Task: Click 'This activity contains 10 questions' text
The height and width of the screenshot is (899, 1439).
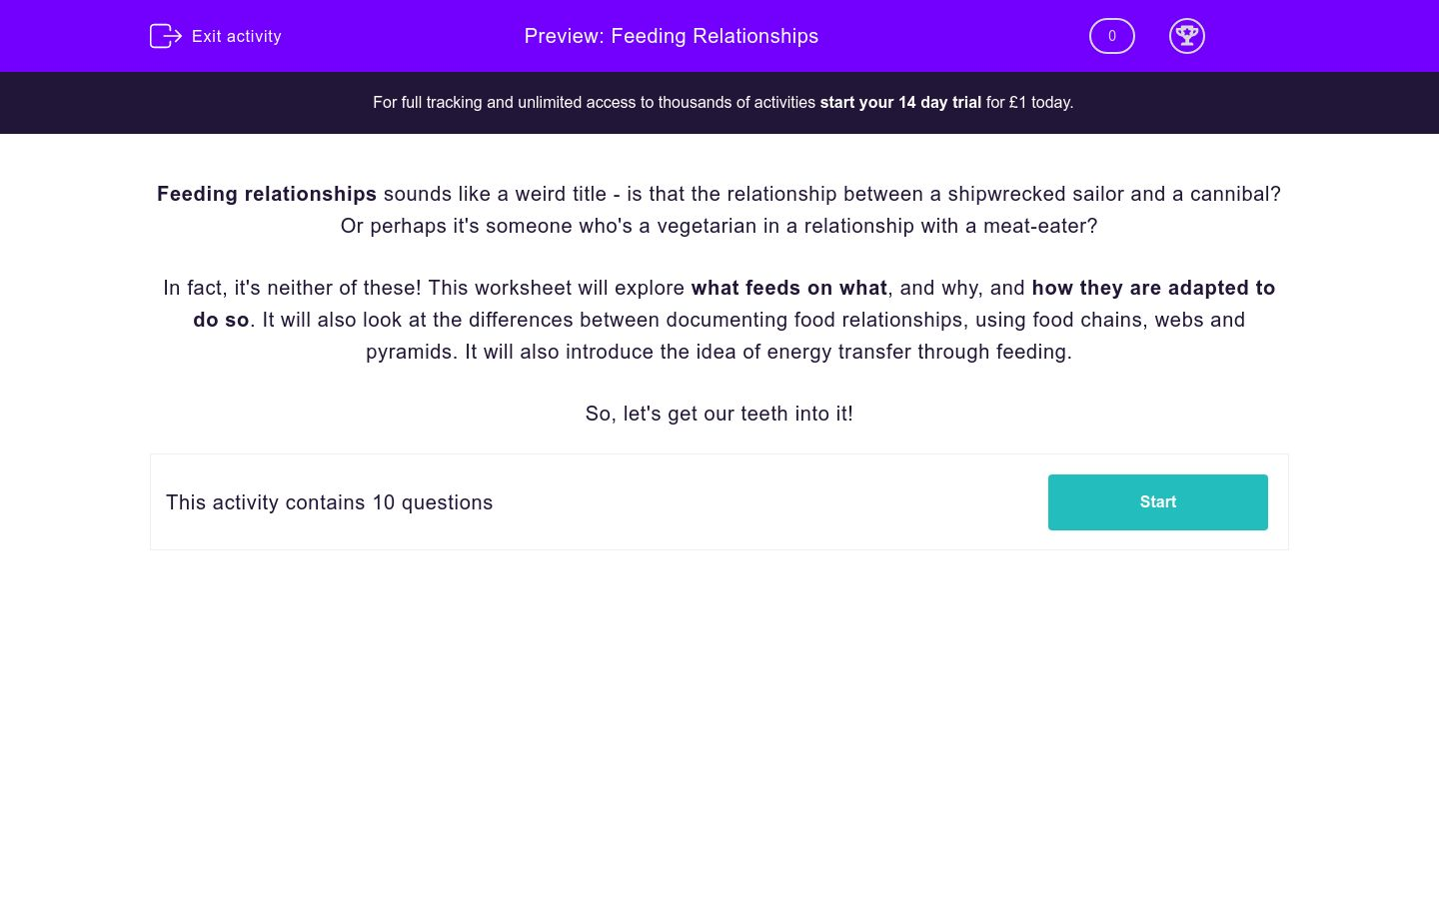Action: point(329,502)
